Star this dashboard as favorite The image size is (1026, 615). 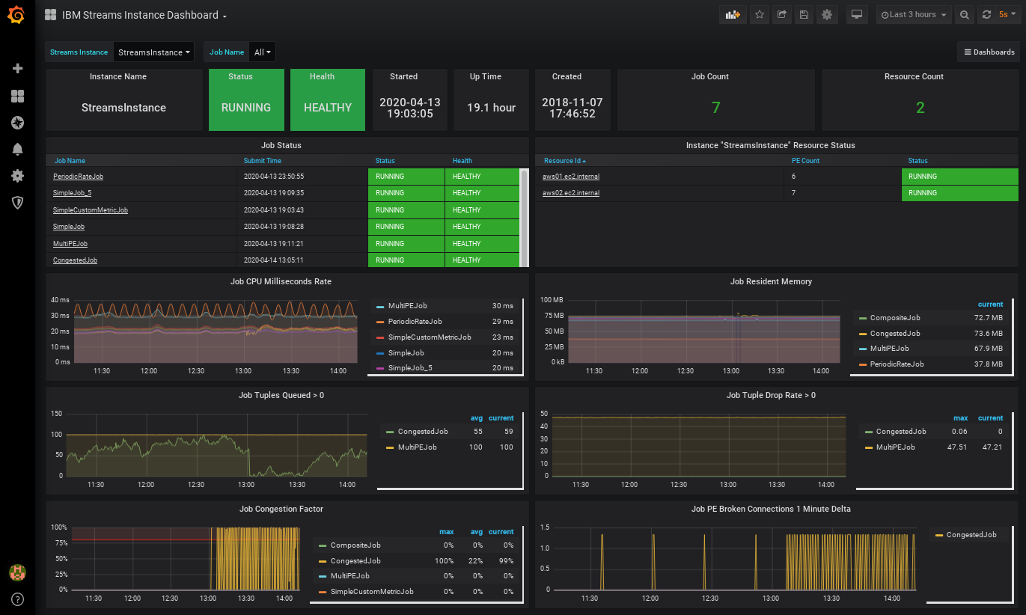[x=760, y=14]
